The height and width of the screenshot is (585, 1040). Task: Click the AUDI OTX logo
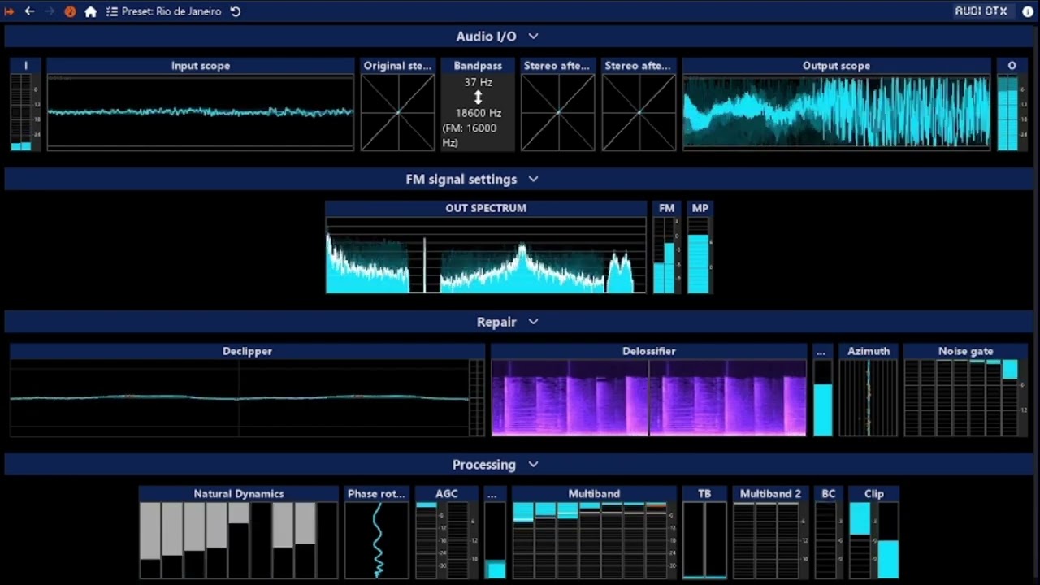click(981, 11)
